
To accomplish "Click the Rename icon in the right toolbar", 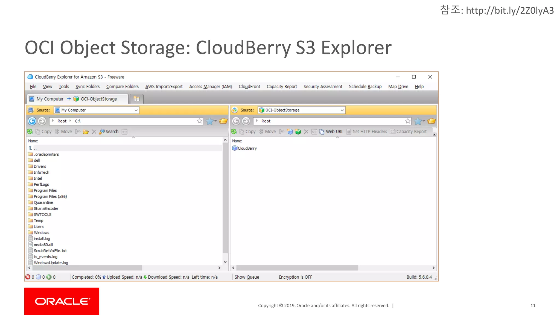I will pyautogui.click(x=282, y=132).
